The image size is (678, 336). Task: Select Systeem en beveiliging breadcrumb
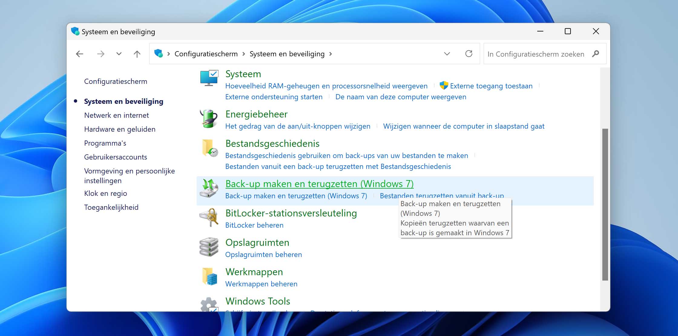tap(287, 54)
